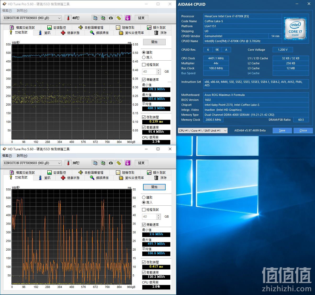315x295 pixels.
Task: Click purple down-arrow icon in upper HD Tune
Action: (128, 18)
